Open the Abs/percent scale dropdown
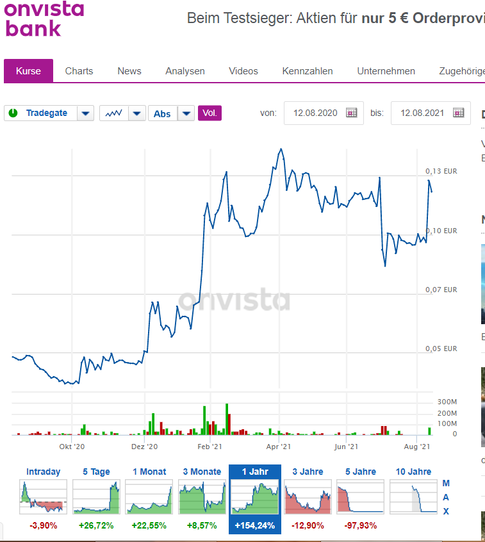 pos(186,112)
